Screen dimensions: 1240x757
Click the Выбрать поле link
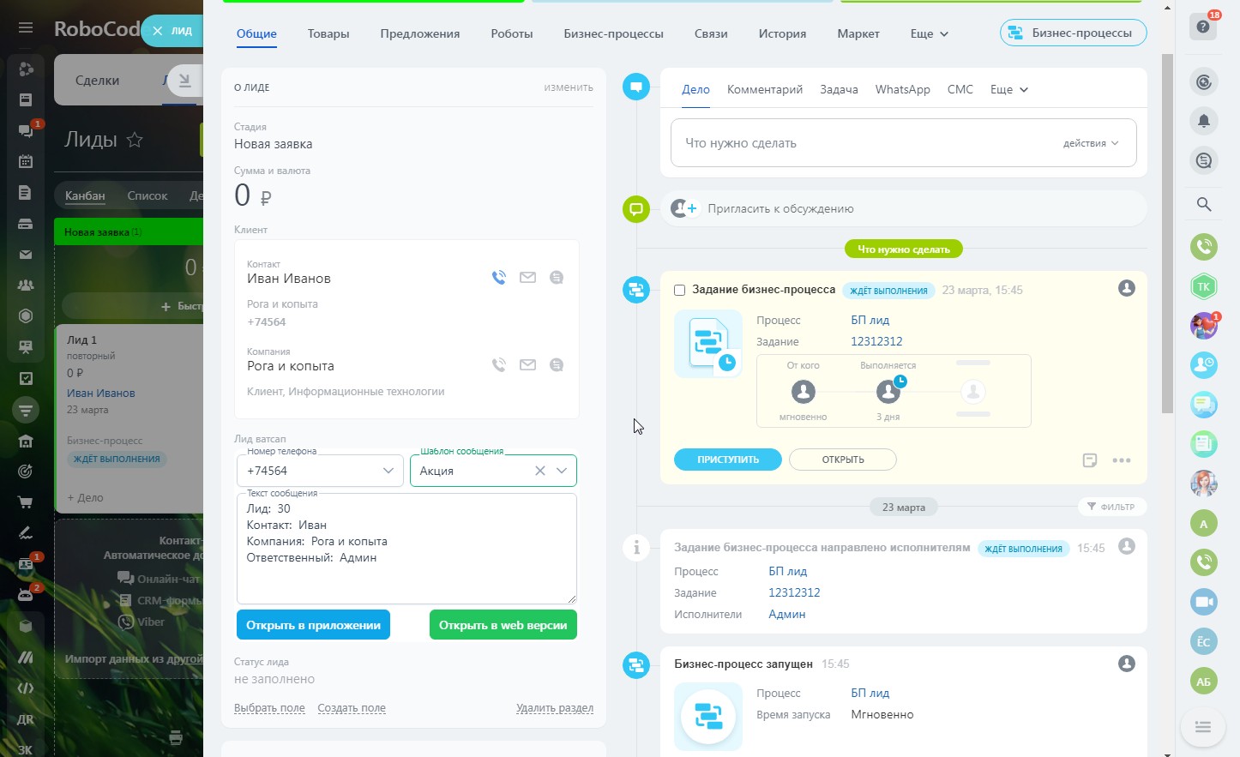(269, 708)
